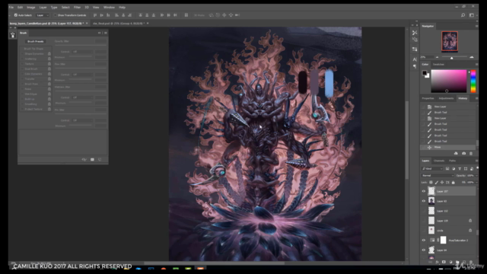
Task: Click the foreground color swatch
Action: 425,73
